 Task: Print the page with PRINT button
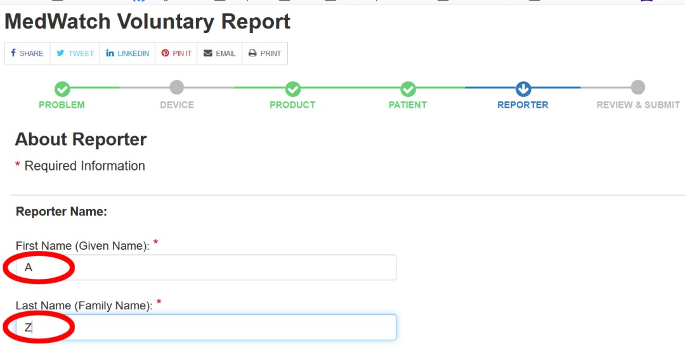point(264,53)
